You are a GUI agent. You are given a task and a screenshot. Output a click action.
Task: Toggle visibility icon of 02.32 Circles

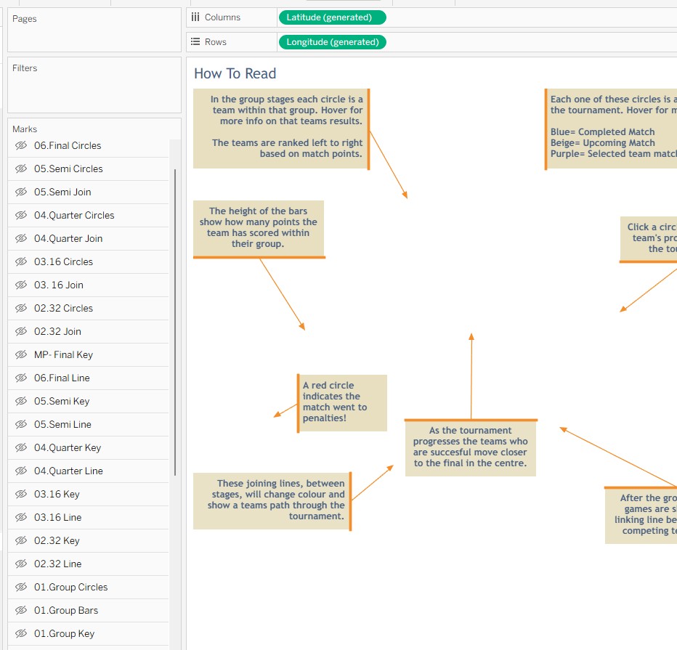[21, 309]
